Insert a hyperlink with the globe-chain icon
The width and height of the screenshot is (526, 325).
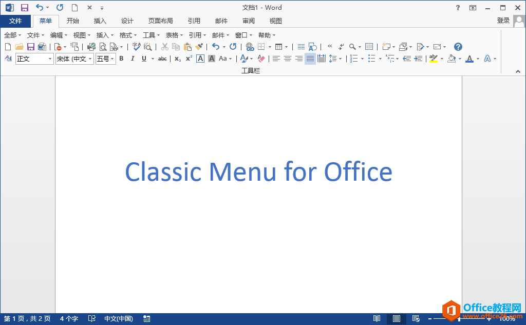(250, 47)
